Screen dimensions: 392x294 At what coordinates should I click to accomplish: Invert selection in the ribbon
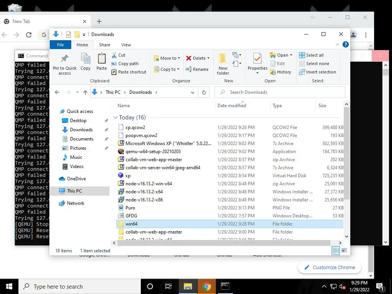tap(317, 72)
